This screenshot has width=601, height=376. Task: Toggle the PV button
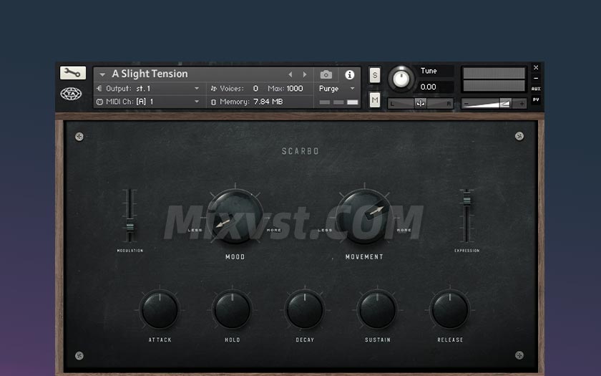(536, 100)
